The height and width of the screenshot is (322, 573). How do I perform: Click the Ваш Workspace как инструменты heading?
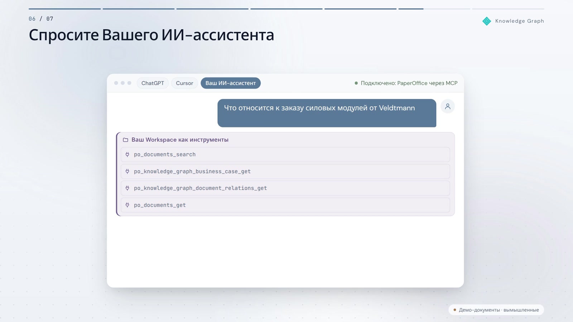click(x=180, y=140)
